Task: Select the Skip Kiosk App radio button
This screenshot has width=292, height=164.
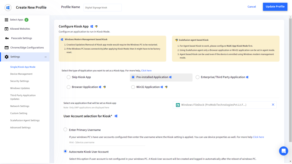Action: 68,77
